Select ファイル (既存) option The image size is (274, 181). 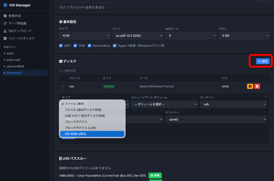coord(92,104)
